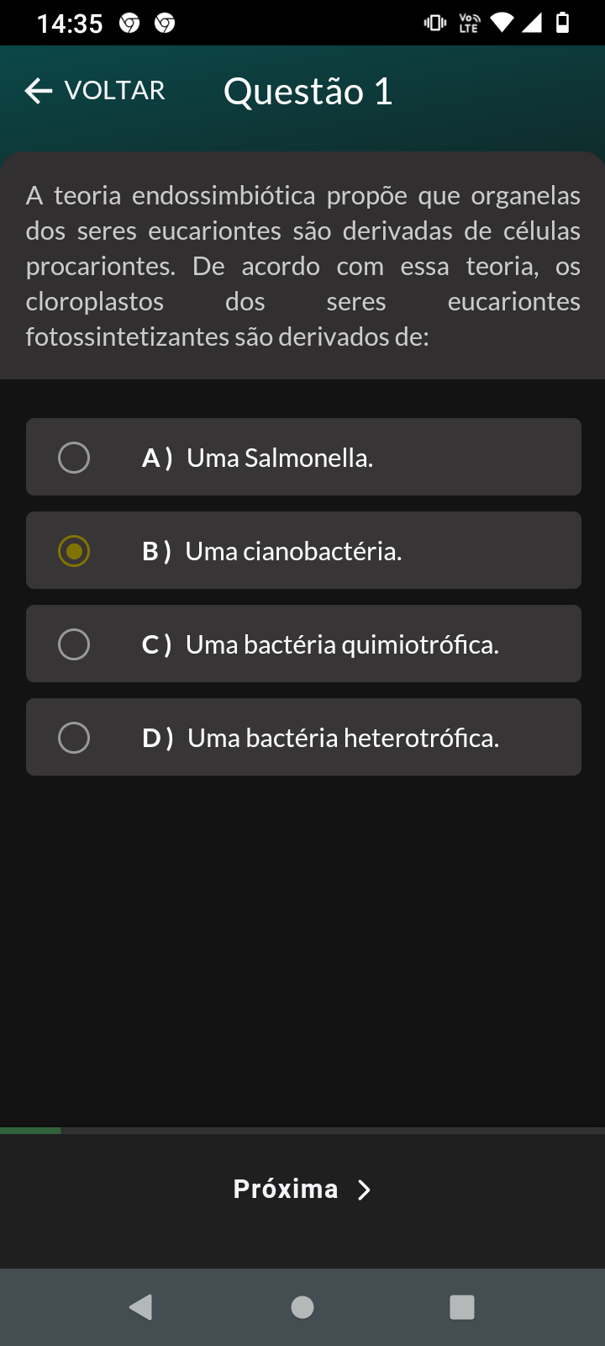The height and width of the screenshot is (1346, 605).
Task: Choose answer "Uma Salmonella."
Action: pos(280,458)
